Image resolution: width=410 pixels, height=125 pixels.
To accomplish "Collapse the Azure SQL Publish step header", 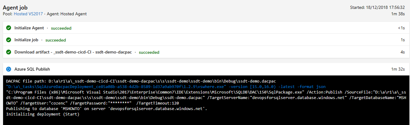I will 206,69.
